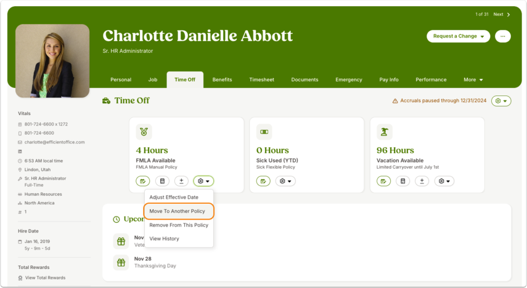Select the Time Off tab
This screenshot has height=288, width=527.
(x=185, y=80)
